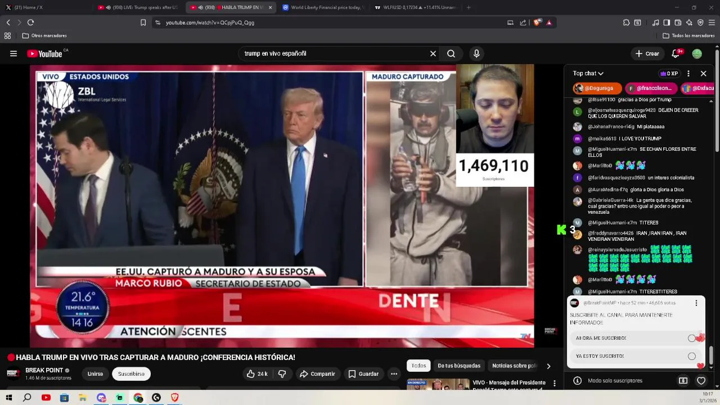Click the browser address bar URL
The height and width of the screenshot is (405, 720).
(x=210, y=22)
